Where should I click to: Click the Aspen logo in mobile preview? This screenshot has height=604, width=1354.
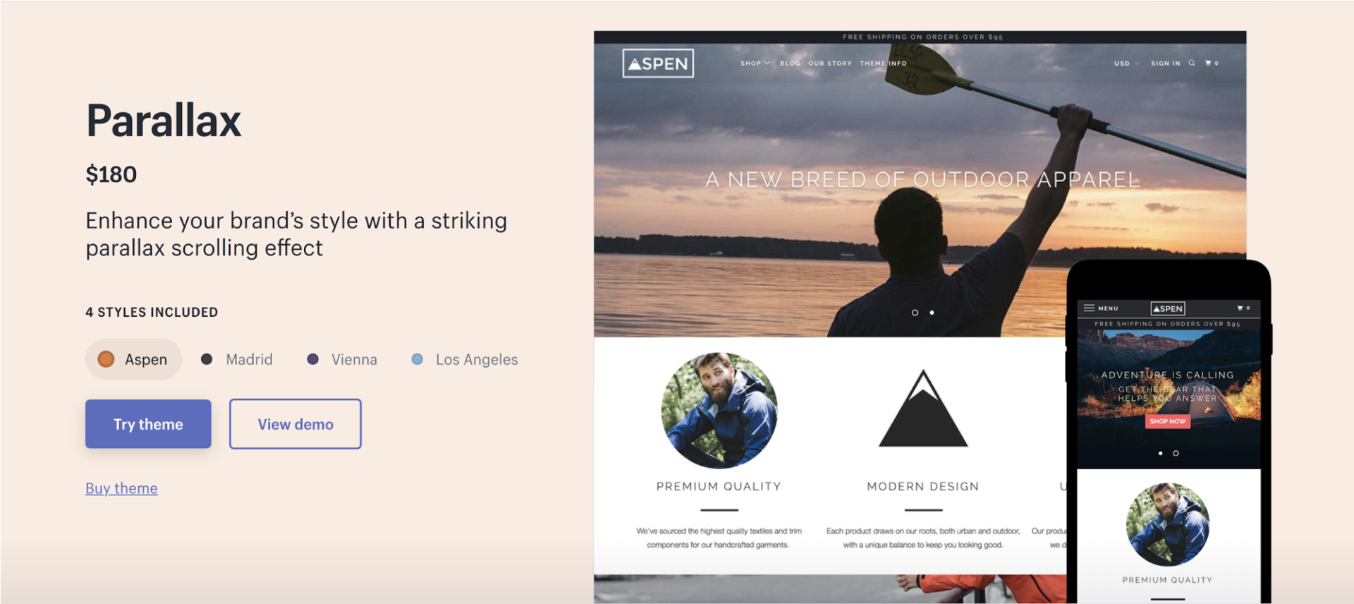(1168, 308)
